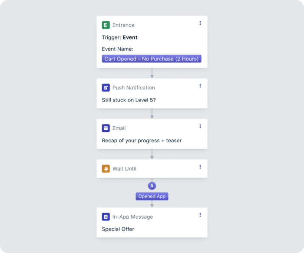This screenshot has width=304, height=253.
Task: Click the In-App Message step icon
Action: pyautogui.click(x=106, y=217)
